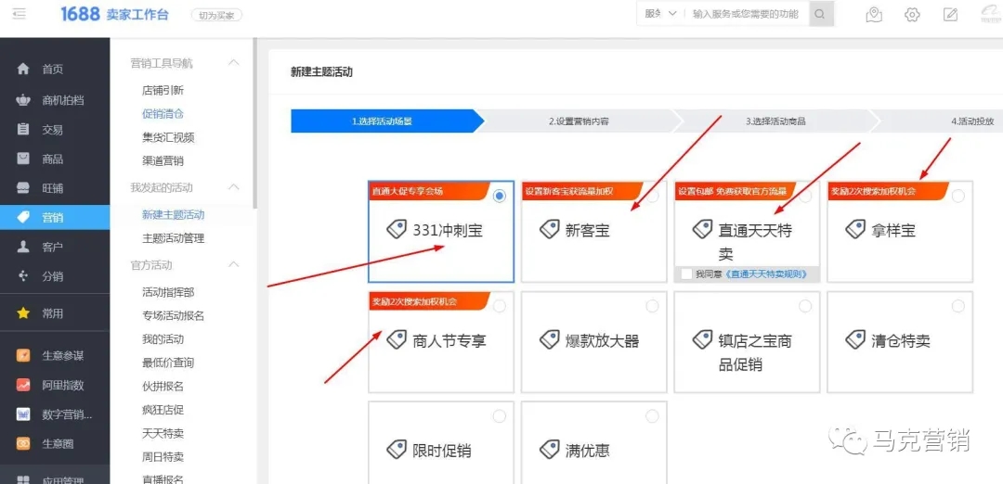
Task: Open 商机拍档 in the left sidebar
Action: [x=62, y=100]
